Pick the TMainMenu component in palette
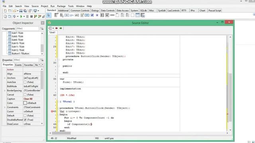The height and width of the screenshot is (143, 255). [57, 15]
